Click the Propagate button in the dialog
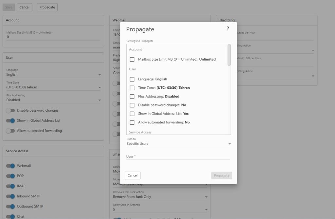Screen dimensions: 335x219 point(221,175)
